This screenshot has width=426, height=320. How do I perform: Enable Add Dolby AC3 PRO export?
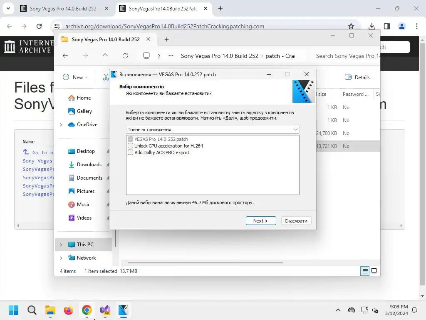click(x=130, y=152)
